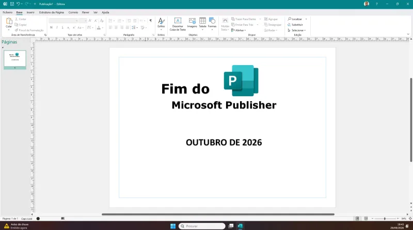Collapse the ribbon with the chevron

coord(408,34)
